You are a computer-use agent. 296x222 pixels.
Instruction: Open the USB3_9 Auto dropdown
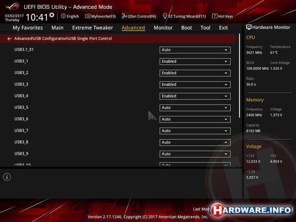point(195,154)
